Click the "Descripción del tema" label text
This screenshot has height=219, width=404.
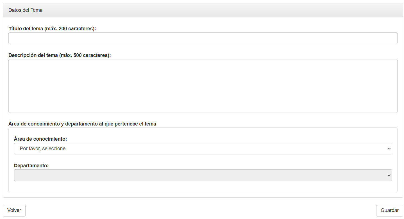[33, 55]
